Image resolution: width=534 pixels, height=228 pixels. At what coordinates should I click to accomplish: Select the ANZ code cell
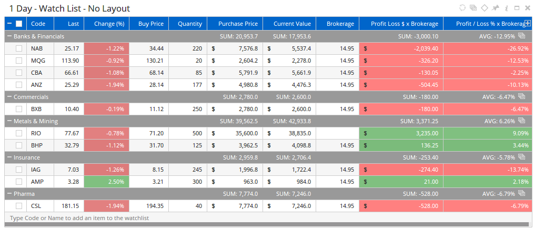40,85
